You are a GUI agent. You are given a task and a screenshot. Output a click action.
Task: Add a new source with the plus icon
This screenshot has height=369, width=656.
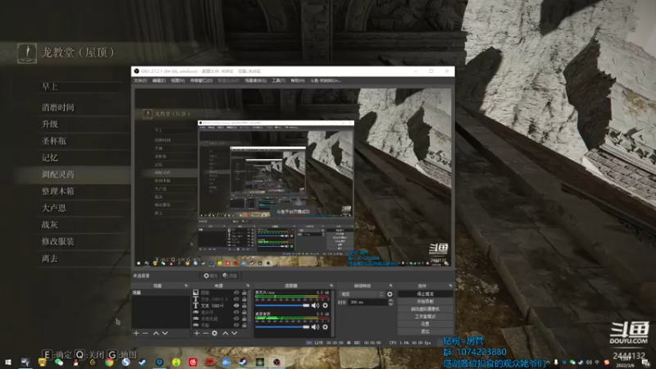pos(197,334)
